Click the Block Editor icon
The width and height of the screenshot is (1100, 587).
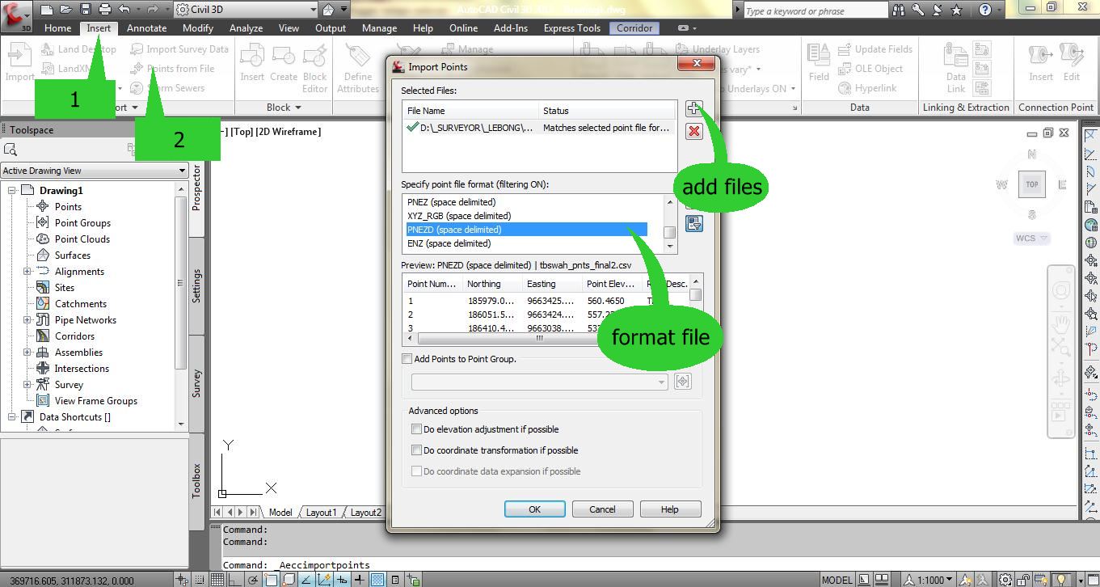click(x=315, y=68)
